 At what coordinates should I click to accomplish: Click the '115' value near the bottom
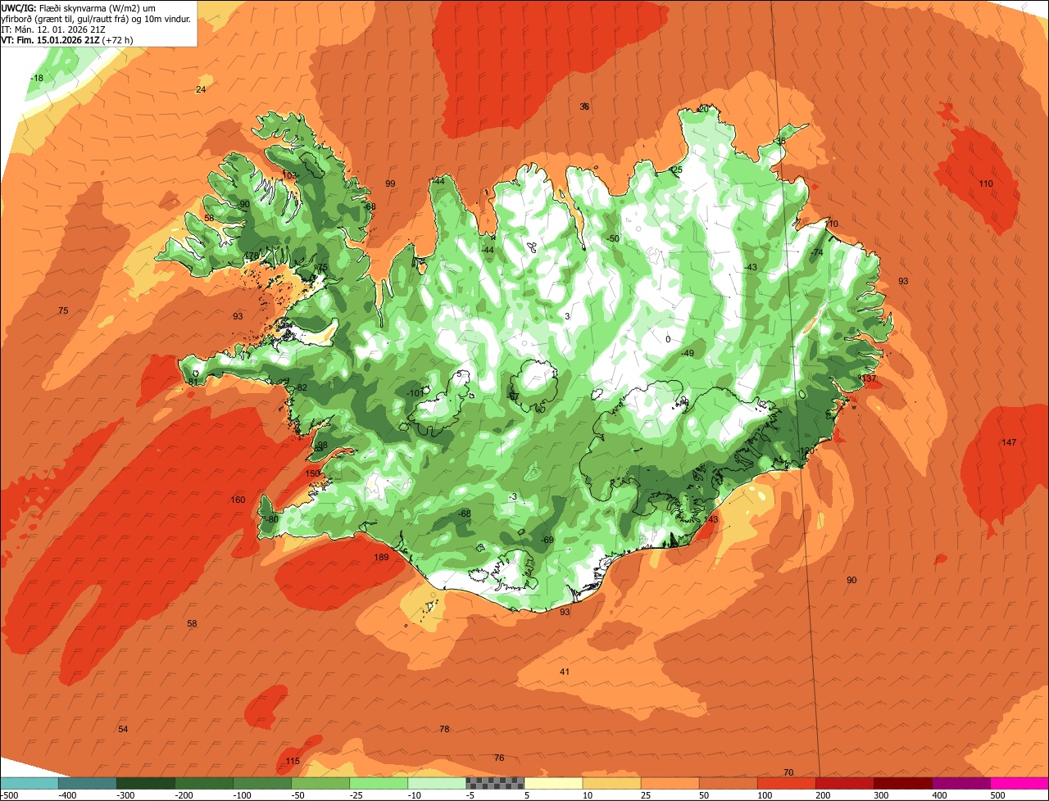(293, 761)
